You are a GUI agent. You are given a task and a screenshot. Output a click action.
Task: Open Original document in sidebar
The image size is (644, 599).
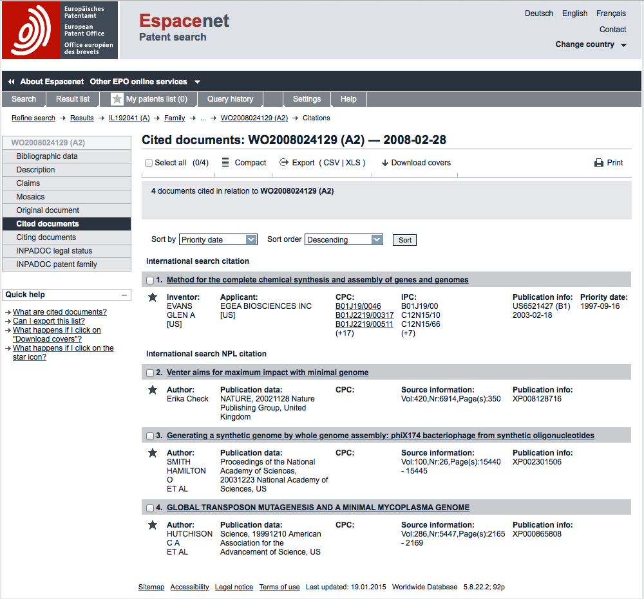tap(66, 210)
